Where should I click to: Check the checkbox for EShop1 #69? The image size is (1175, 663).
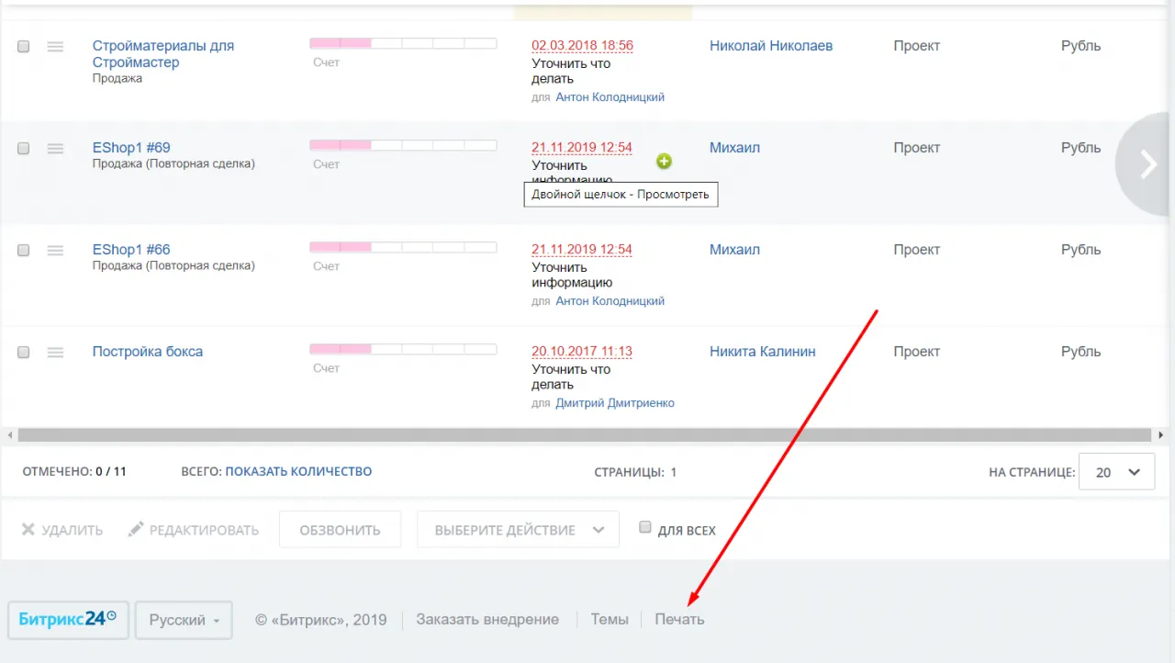[x=23, y=148]
